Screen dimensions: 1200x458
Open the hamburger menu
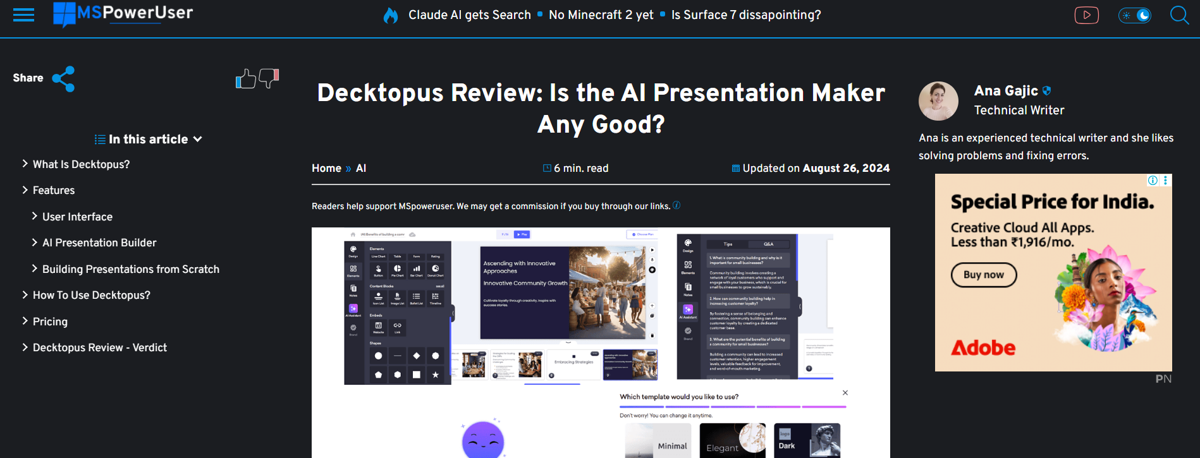coord(23,15)
